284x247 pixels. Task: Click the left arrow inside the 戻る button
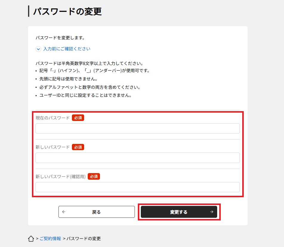click(x=64, y=212)
